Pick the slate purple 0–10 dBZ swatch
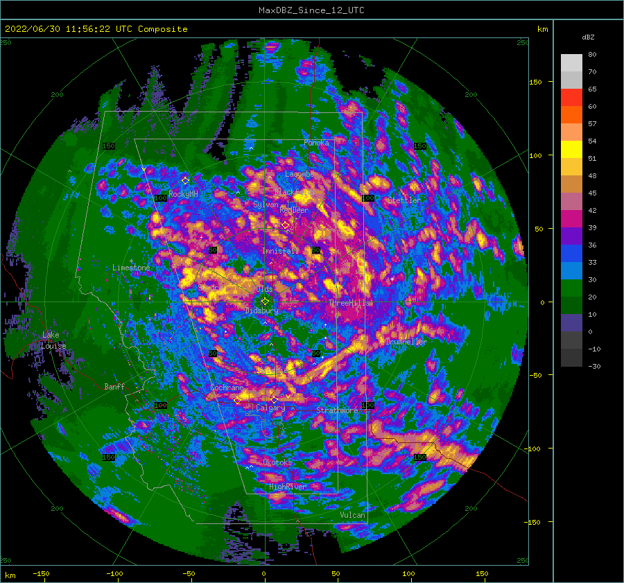Image resolution: width=624 pixels, height=583 pixels. click(571, 323)
